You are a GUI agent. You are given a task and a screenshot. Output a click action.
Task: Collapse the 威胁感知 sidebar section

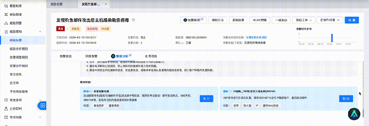(x=40, y=32)
